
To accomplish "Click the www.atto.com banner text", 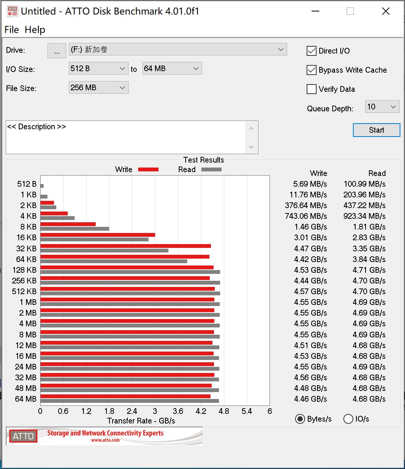I will coord(104,440).
